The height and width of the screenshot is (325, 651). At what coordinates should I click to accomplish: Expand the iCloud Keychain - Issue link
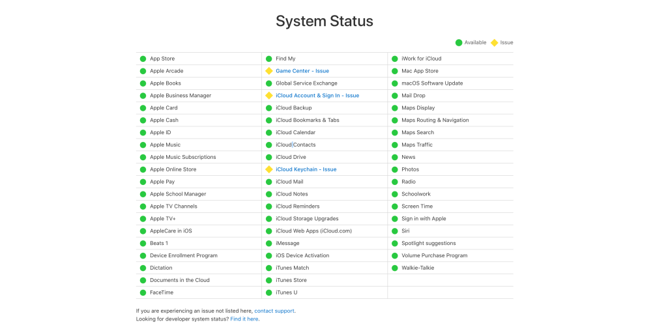(x=306, y=169)
